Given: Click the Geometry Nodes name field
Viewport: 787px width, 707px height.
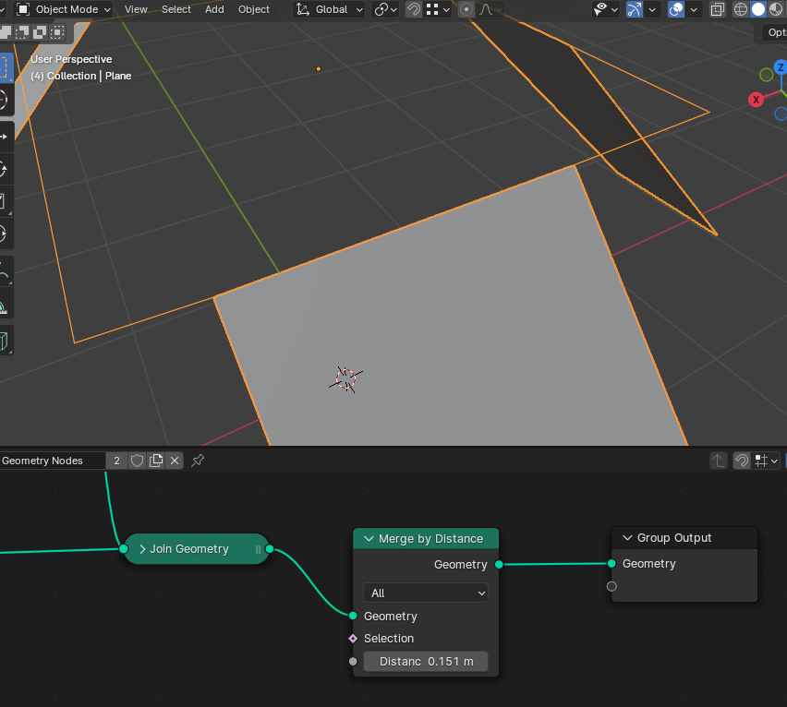Looking at the screenshot, I should (53, 461).
